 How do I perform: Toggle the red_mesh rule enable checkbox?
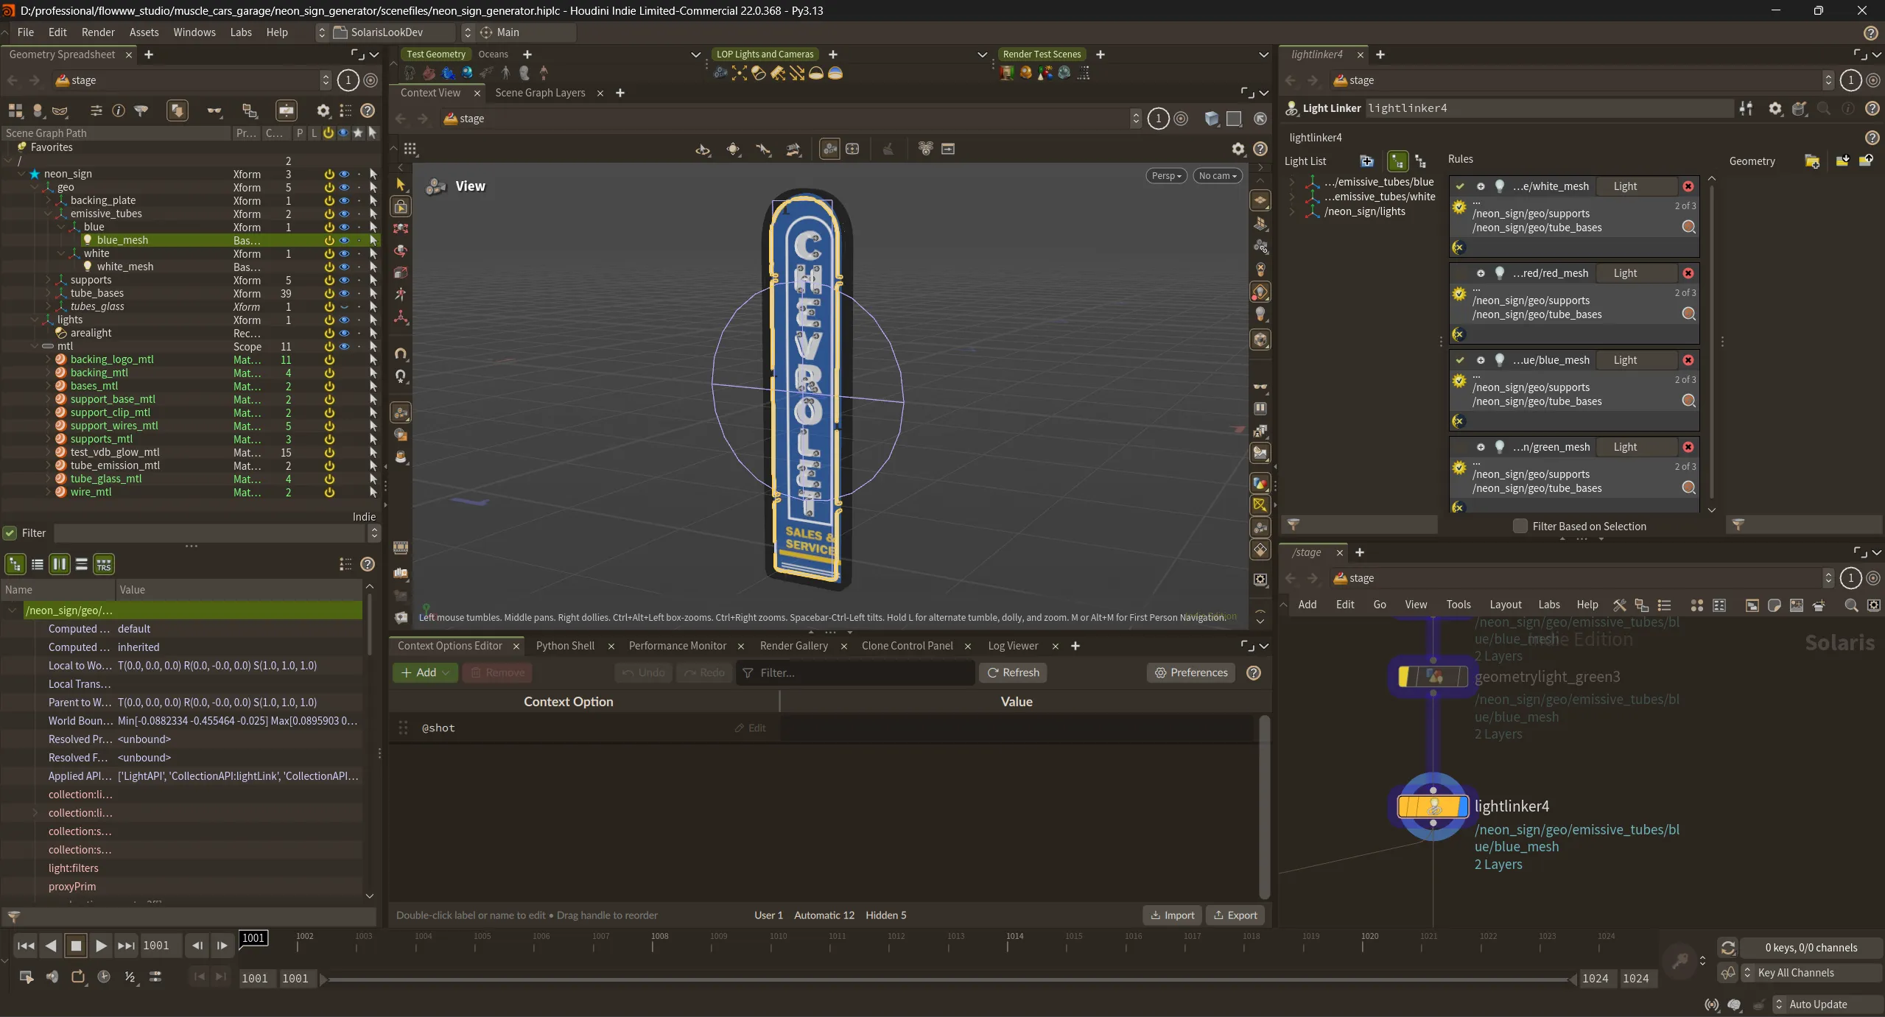(1459, 273)
